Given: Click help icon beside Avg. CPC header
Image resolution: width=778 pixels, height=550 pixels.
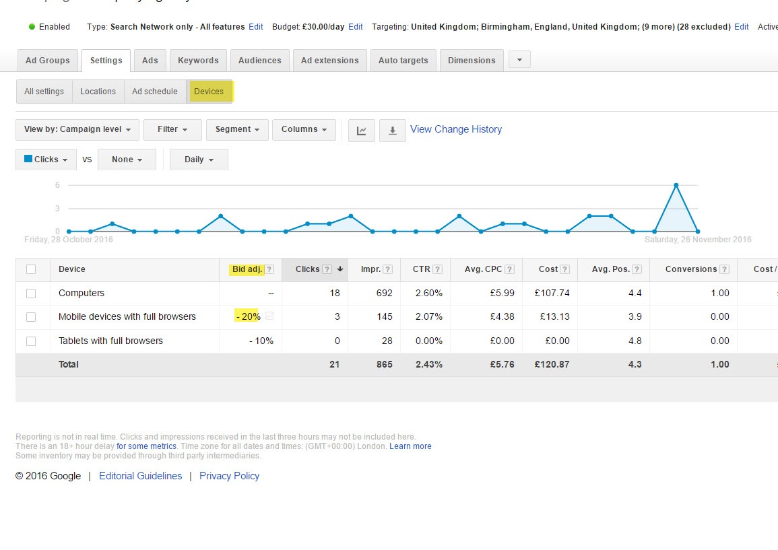Looking at the screenshot, I should tap(509, 269).
